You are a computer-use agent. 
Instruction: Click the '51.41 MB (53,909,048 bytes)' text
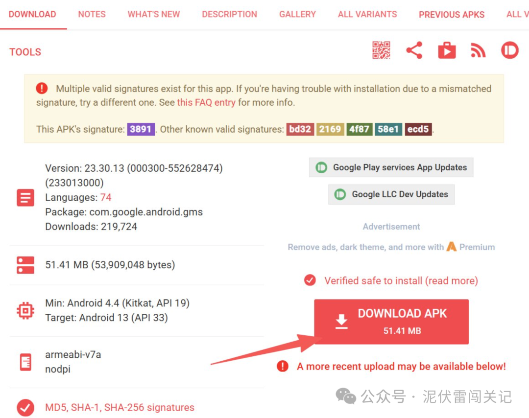click(x=110, y=265)
